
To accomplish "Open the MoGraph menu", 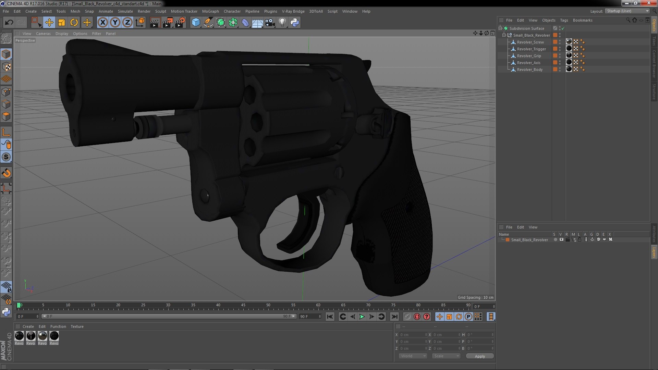I will [210, 11].
